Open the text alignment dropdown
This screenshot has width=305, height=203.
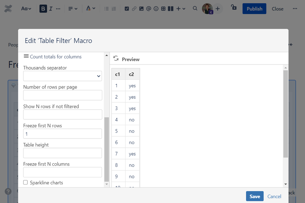pyautogui.click(x=73, y=9)
